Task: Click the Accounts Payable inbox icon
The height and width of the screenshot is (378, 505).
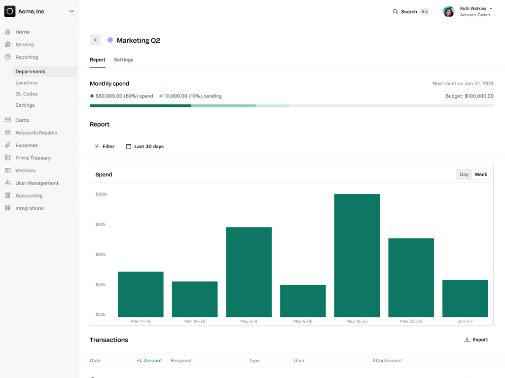Action: (8, 132)
